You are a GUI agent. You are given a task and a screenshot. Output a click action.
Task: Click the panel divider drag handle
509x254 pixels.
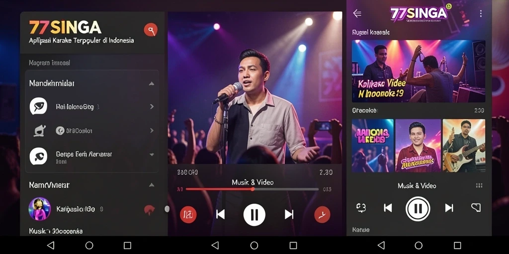pos(167,209)
